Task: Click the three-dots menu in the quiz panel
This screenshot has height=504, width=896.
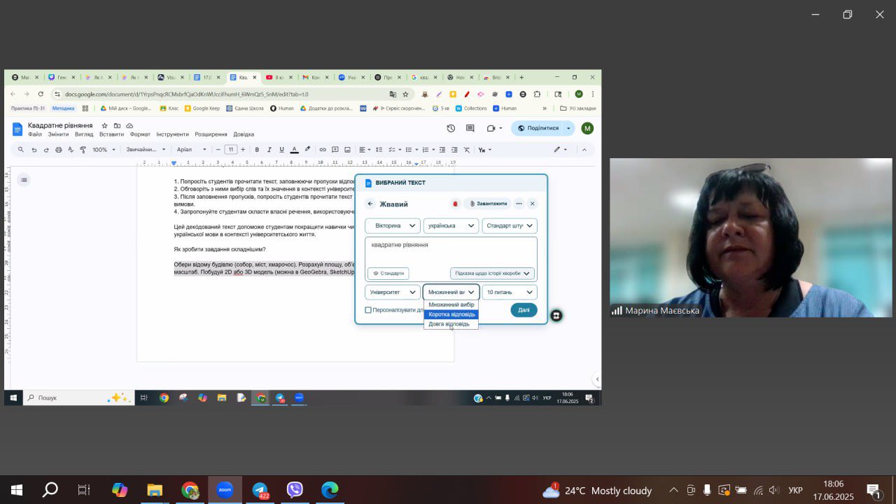Action: click(519, 204)
